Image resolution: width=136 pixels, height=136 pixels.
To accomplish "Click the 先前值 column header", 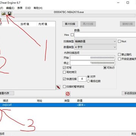I will coord(43,24).
